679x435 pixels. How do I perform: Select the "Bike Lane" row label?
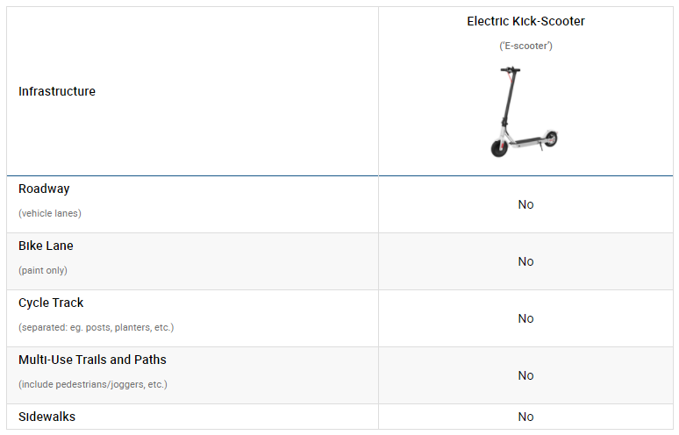pos(46,246)
